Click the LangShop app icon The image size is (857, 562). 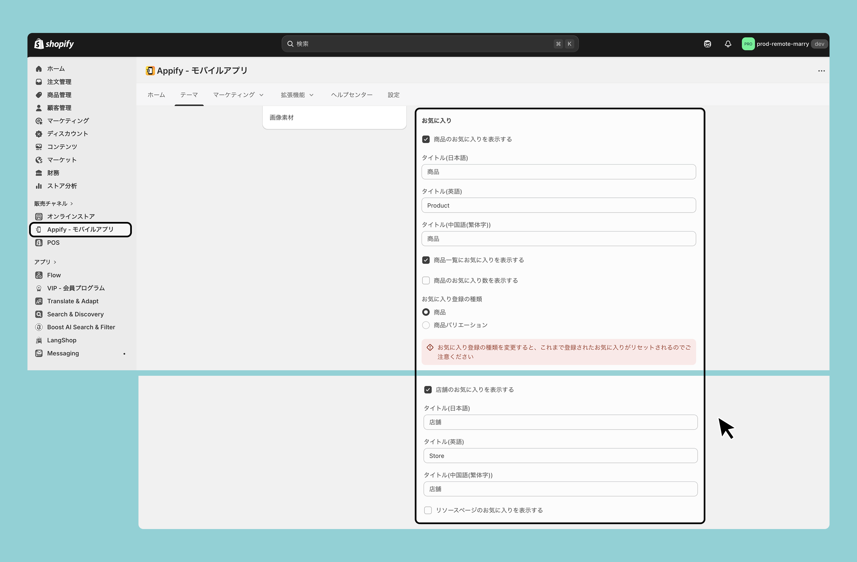point(39,341)
